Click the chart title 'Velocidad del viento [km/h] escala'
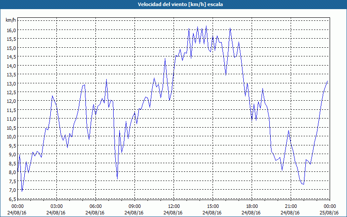This screenshot has height=217, width=347. [180, 4]
